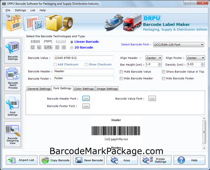Choose the Barcode Footer Font browse button
Viewport: 210px width, 170px height.
click(86, 106)
